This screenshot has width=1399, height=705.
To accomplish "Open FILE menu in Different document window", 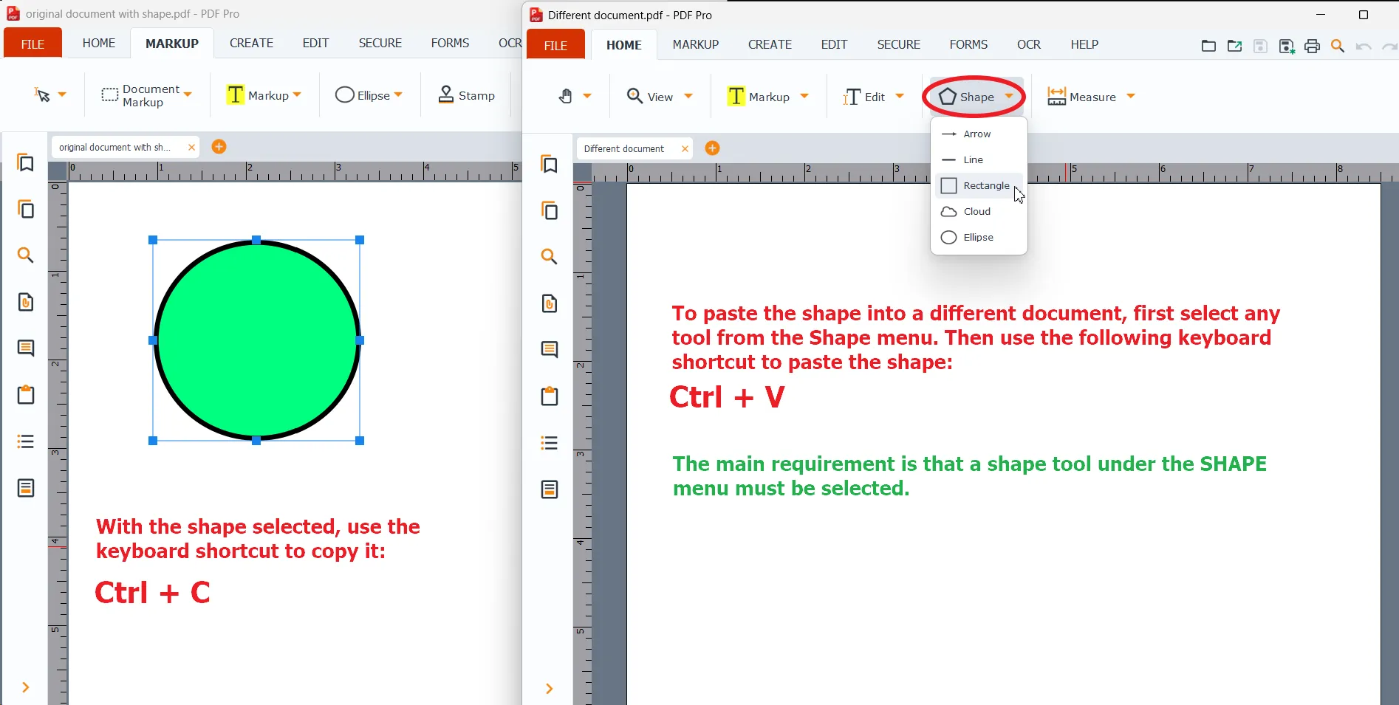I will pyautogui.click(x=555, y=45).
